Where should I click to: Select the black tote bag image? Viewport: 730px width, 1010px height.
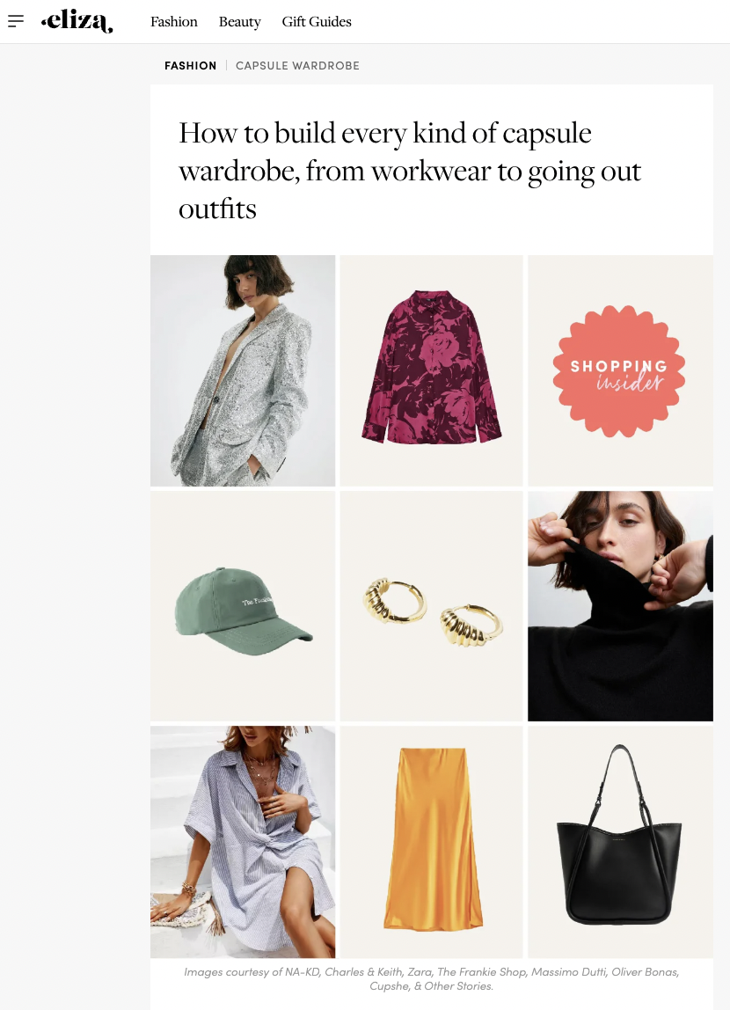621,842
